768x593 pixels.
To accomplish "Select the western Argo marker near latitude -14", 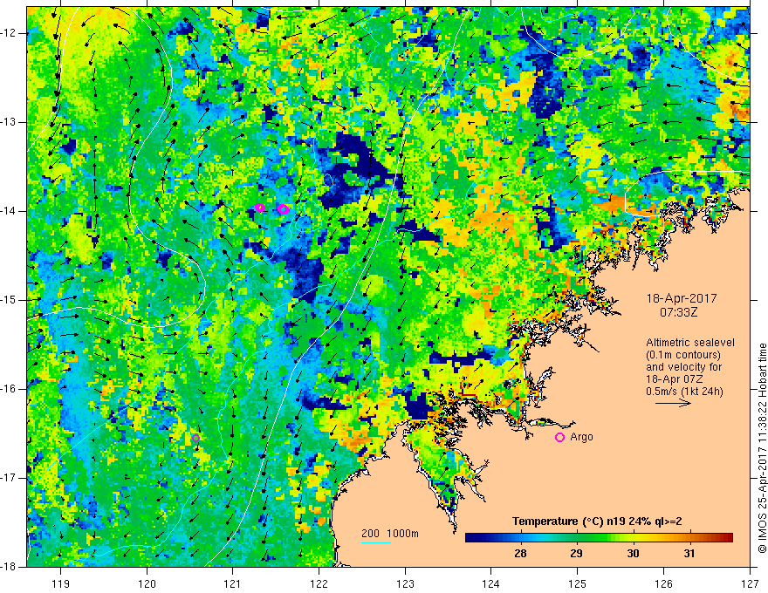I will (x=260, y=208).
